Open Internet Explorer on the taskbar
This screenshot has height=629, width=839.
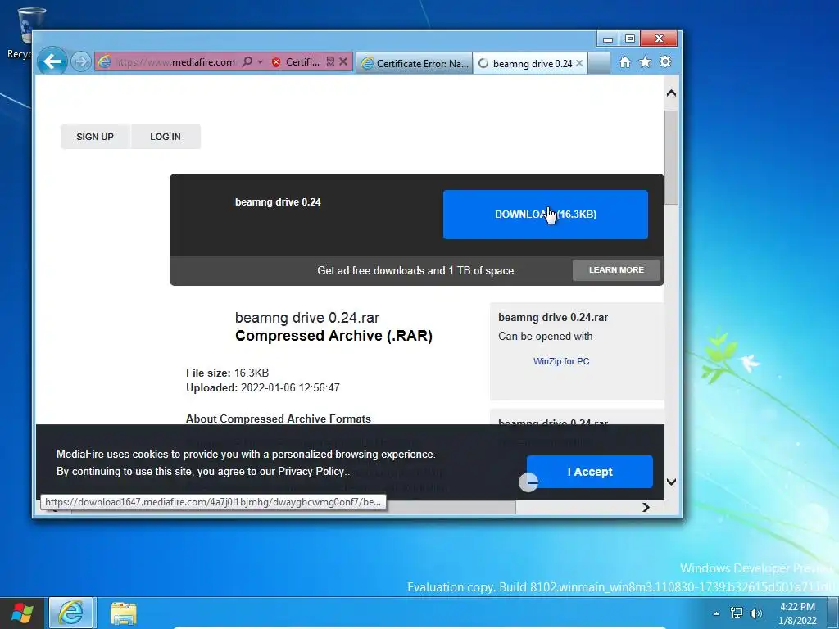coord(71,613)
